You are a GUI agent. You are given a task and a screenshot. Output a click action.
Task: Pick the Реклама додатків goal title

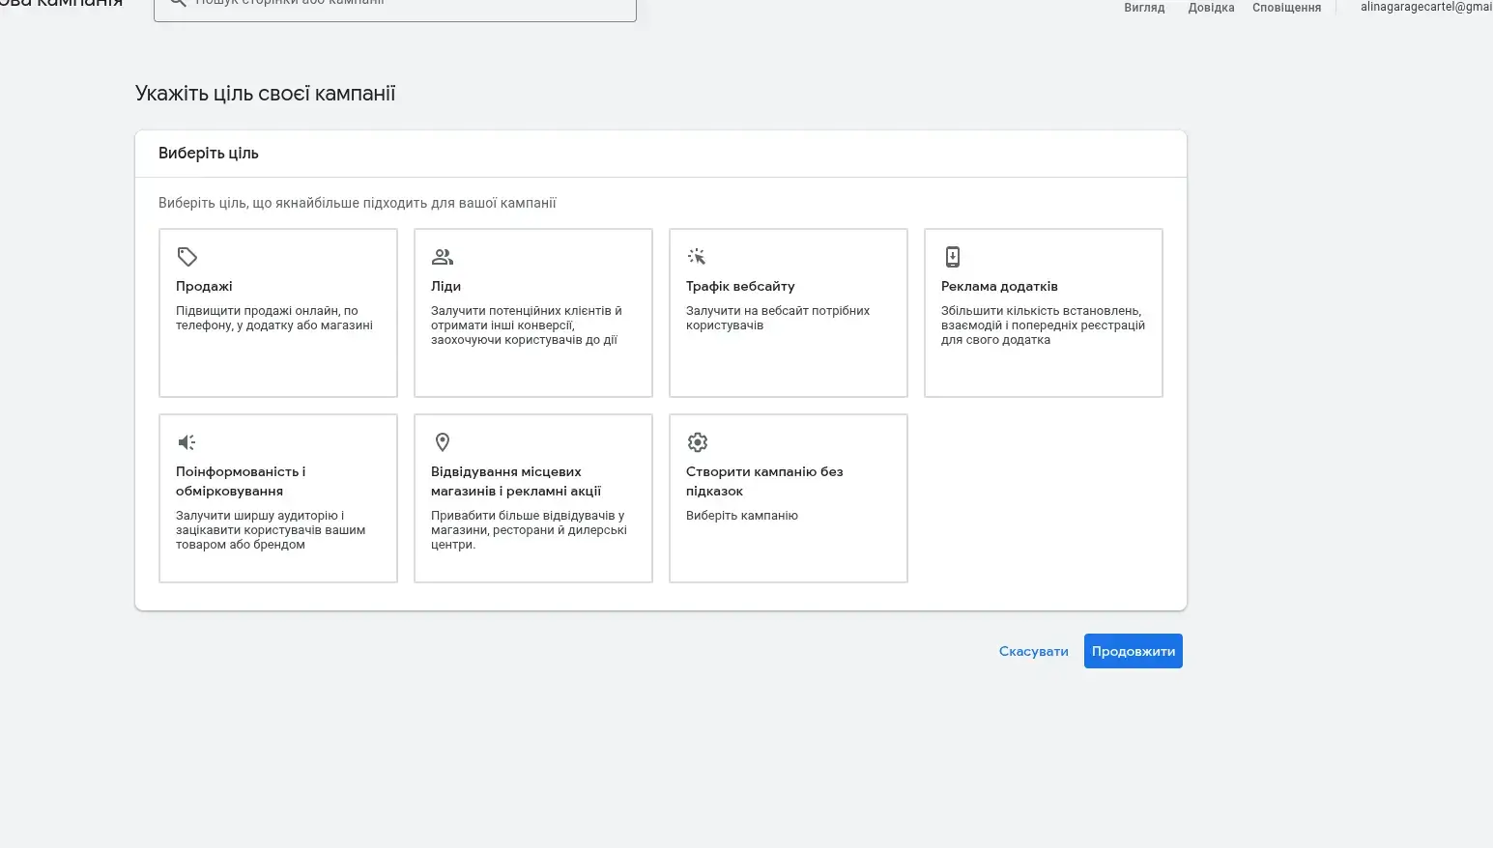point(999,287)
